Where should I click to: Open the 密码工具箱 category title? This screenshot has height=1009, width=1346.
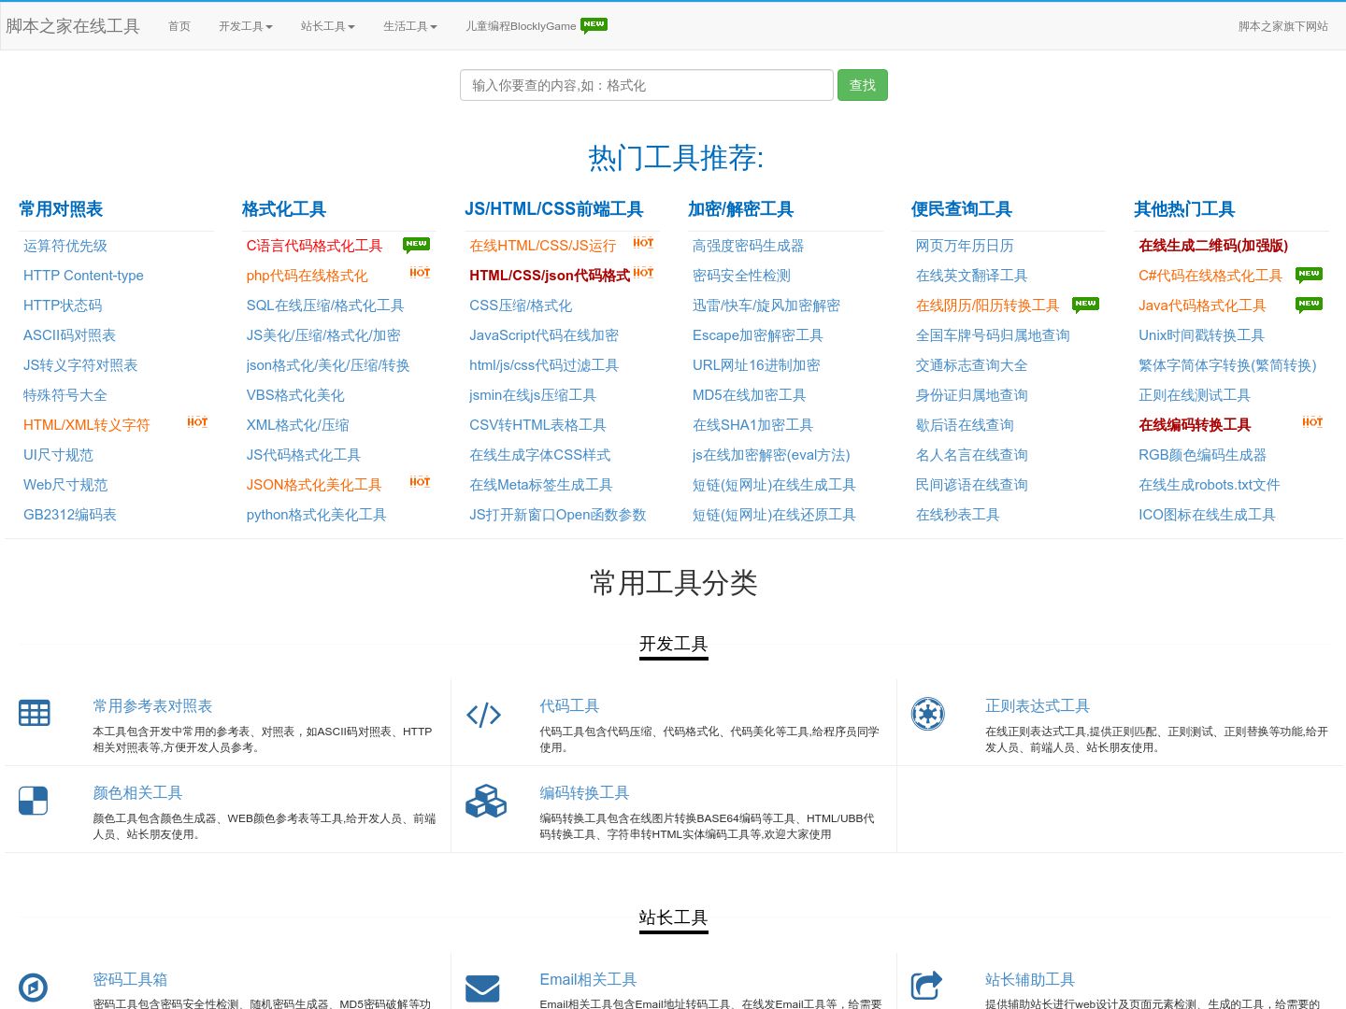130,980
